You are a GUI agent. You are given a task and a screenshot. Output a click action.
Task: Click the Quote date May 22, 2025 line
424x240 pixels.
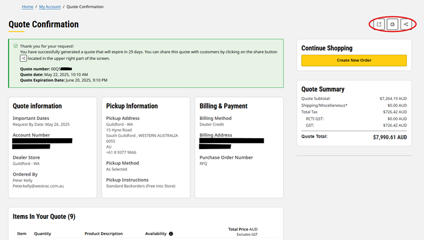[x=54, y=75]
